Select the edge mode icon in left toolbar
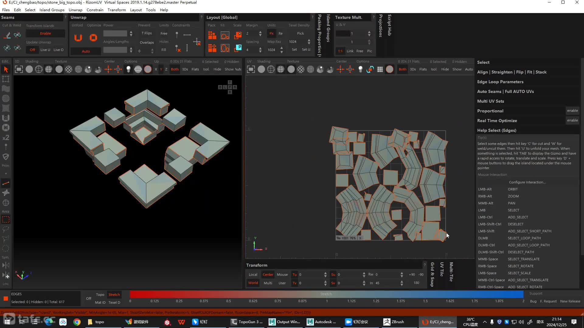This screenshot has height=328, width=584. tap(6, 183)
